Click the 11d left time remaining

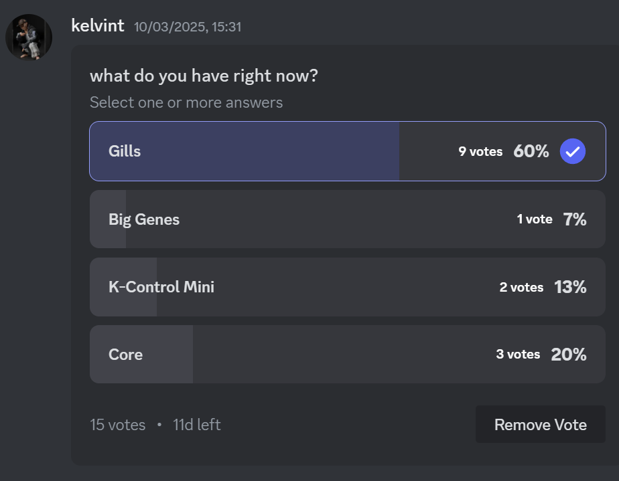(197, 425)
